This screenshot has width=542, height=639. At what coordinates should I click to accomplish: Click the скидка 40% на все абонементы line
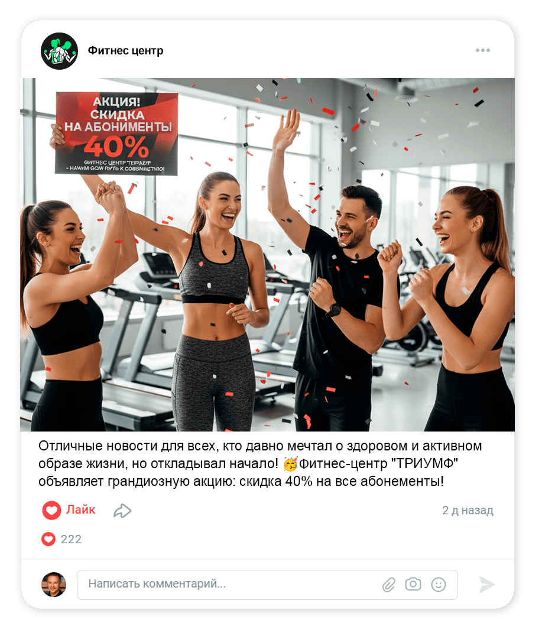coord(342,481)
